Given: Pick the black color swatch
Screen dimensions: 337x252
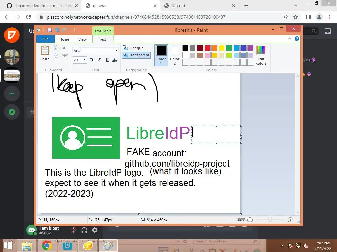Looking at the screenshot, I should click(x=186, y=48).
